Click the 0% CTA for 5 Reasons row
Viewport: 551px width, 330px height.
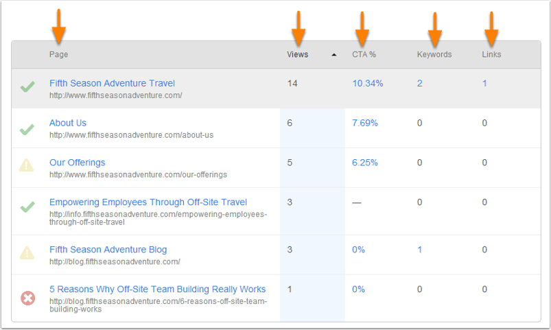358,290
